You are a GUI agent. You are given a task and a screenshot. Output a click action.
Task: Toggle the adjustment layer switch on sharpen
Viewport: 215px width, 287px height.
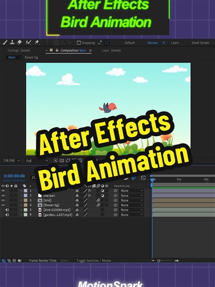tap(102, 195)
